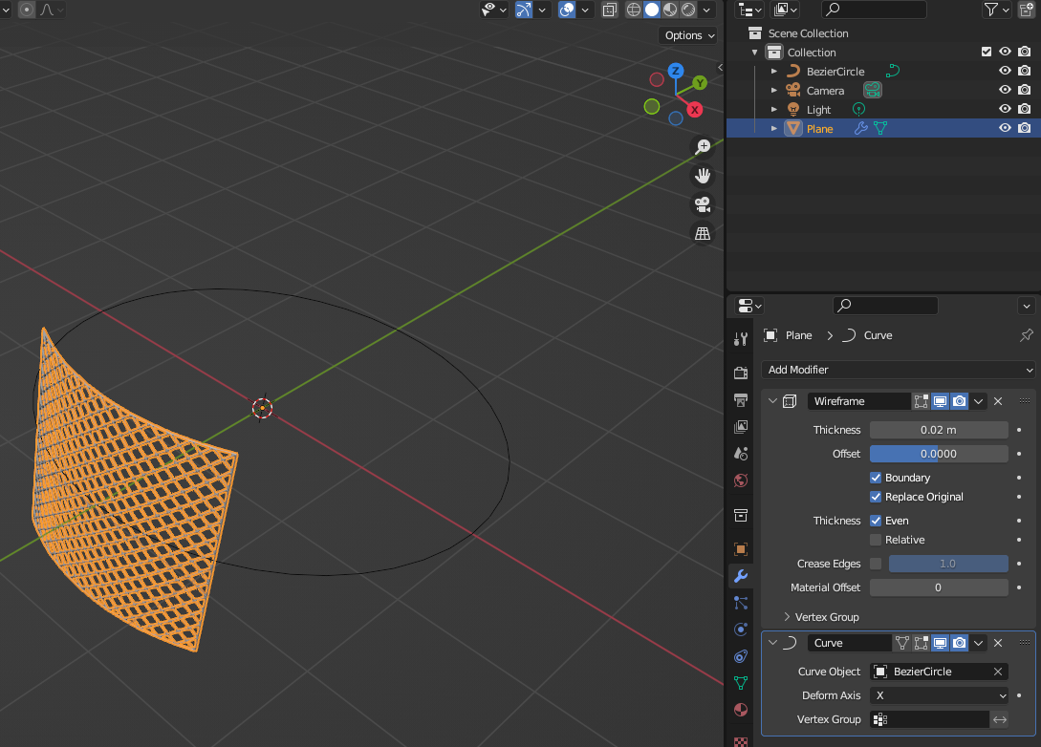The height and width of the screenshot is (747, 1041).
Task: Open the Object Constraints properties tab
Action: pyautogui.click(x=741, y=656)
